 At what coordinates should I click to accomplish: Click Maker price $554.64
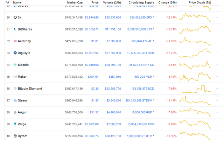[93, 77]
